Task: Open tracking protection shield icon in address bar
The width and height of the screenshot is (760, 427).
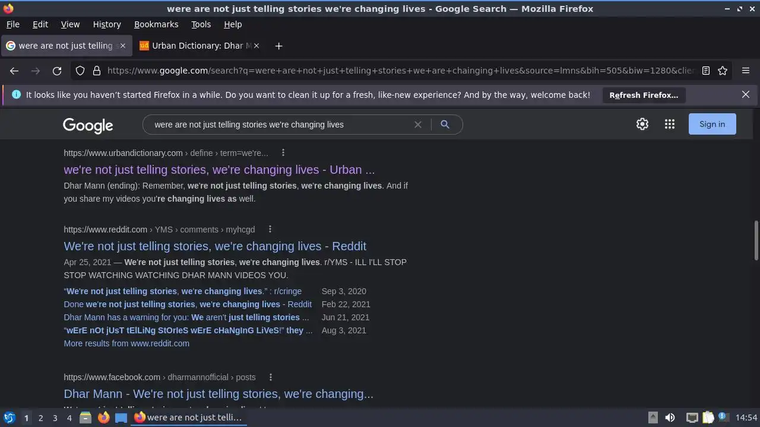Action: [80, 71]
